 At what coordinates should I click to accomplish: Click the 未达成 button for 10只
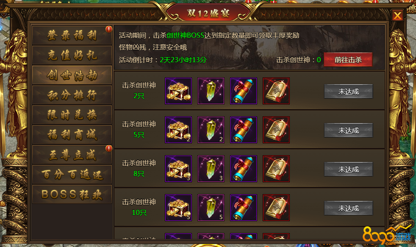tap(349, 209)
